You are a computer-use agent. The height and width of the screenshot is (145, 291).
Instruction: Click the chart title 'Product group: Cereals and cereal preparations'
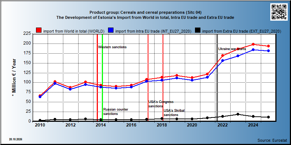click(145, 12)
